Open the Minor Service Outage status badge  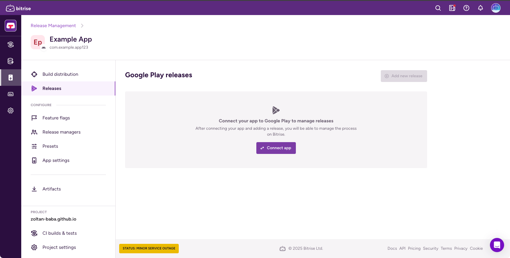[x=149, y=248]
